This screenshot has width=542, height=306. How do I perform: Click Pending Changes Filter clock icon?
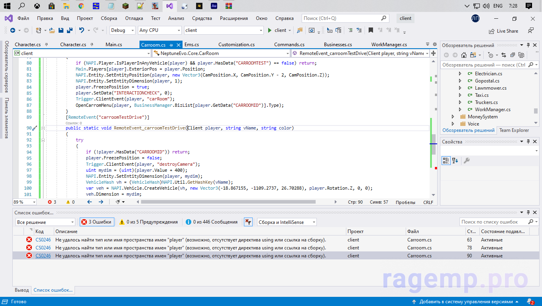(x=491, y=55)
